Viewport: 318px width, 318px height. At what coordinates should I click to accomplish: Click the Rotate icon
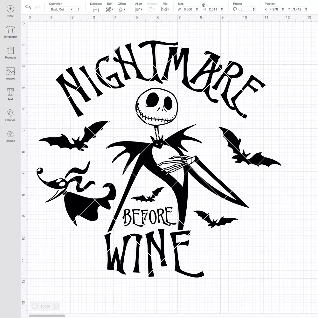pyautogui.click(x=235, y=9)
